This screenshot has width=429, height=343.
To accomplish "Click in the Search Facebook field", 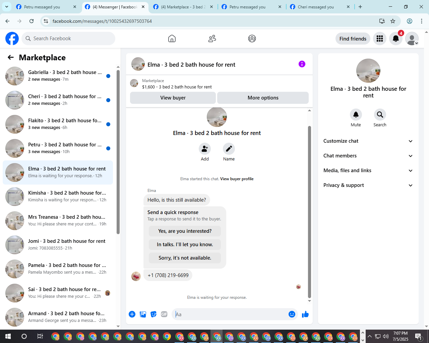I will pos(68,39).
